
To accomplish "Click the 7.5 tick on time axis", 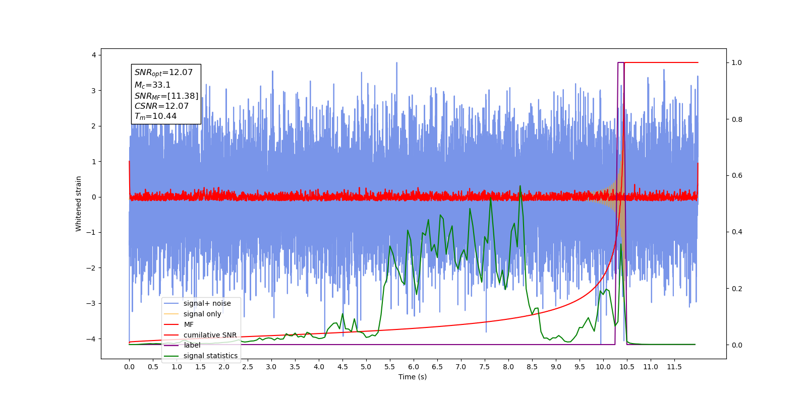I will pos(485,367).
